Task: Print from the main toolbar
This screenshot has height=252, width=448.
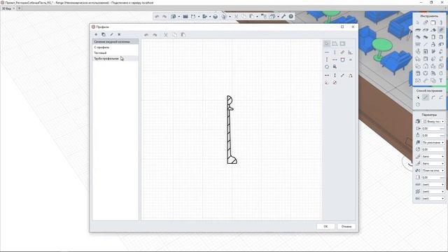Action: pos(216,17)
